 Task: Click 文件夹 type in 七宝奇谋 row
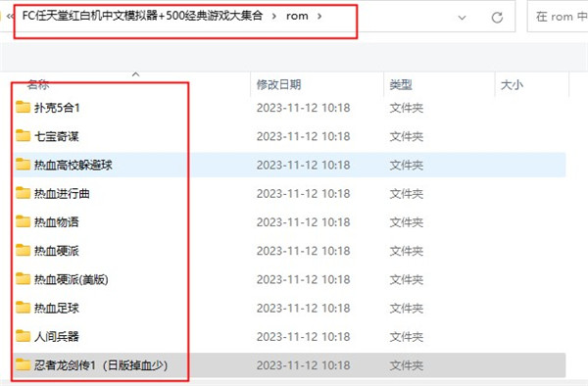pyautogui.click(x=406, y=136)
